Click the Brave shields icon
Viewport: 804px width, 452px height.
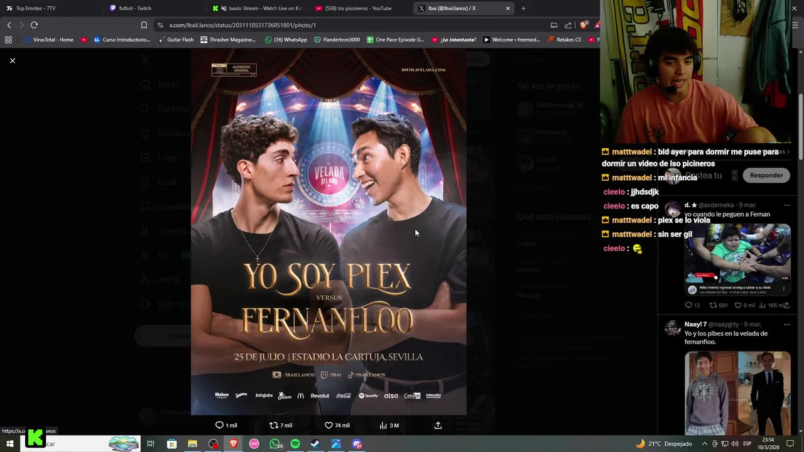click(584, 25)
